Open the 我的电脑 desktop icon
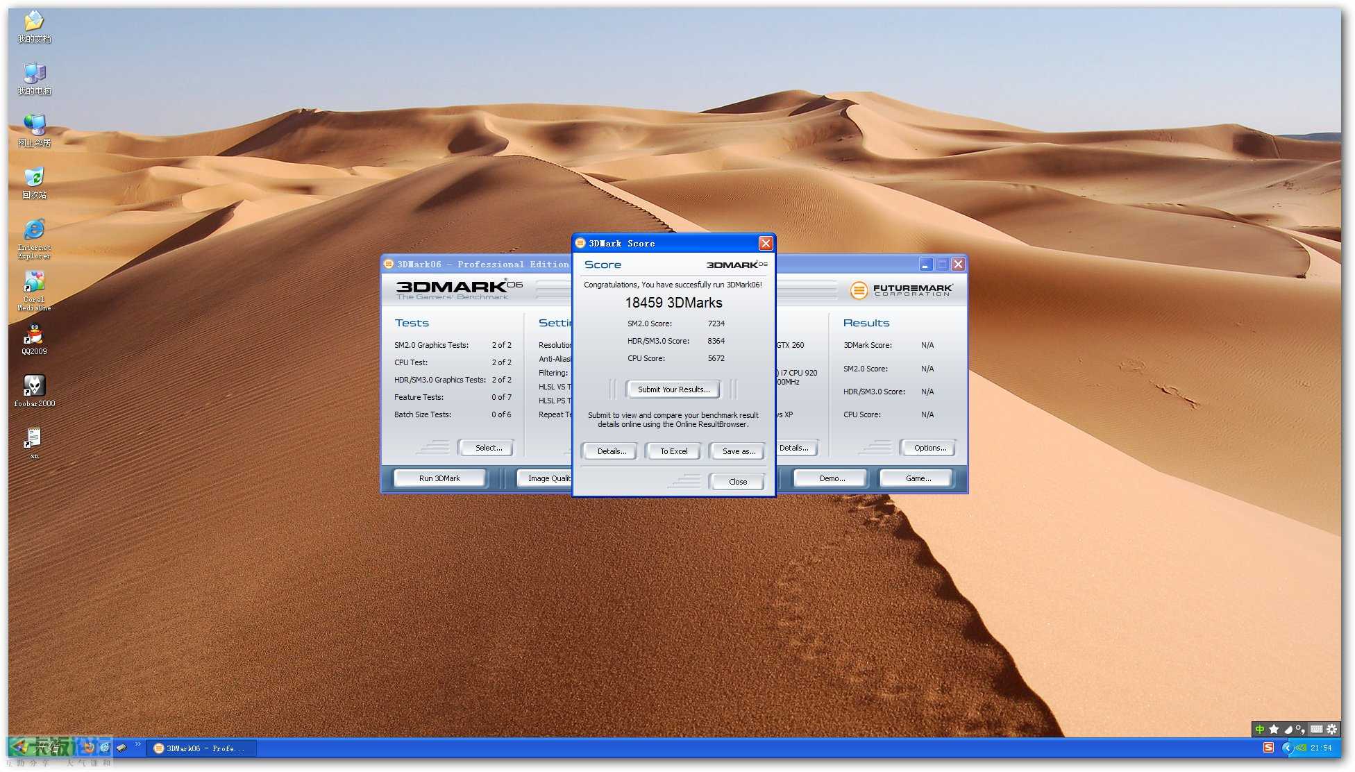 pyautogui.click(x=34, y=79)
